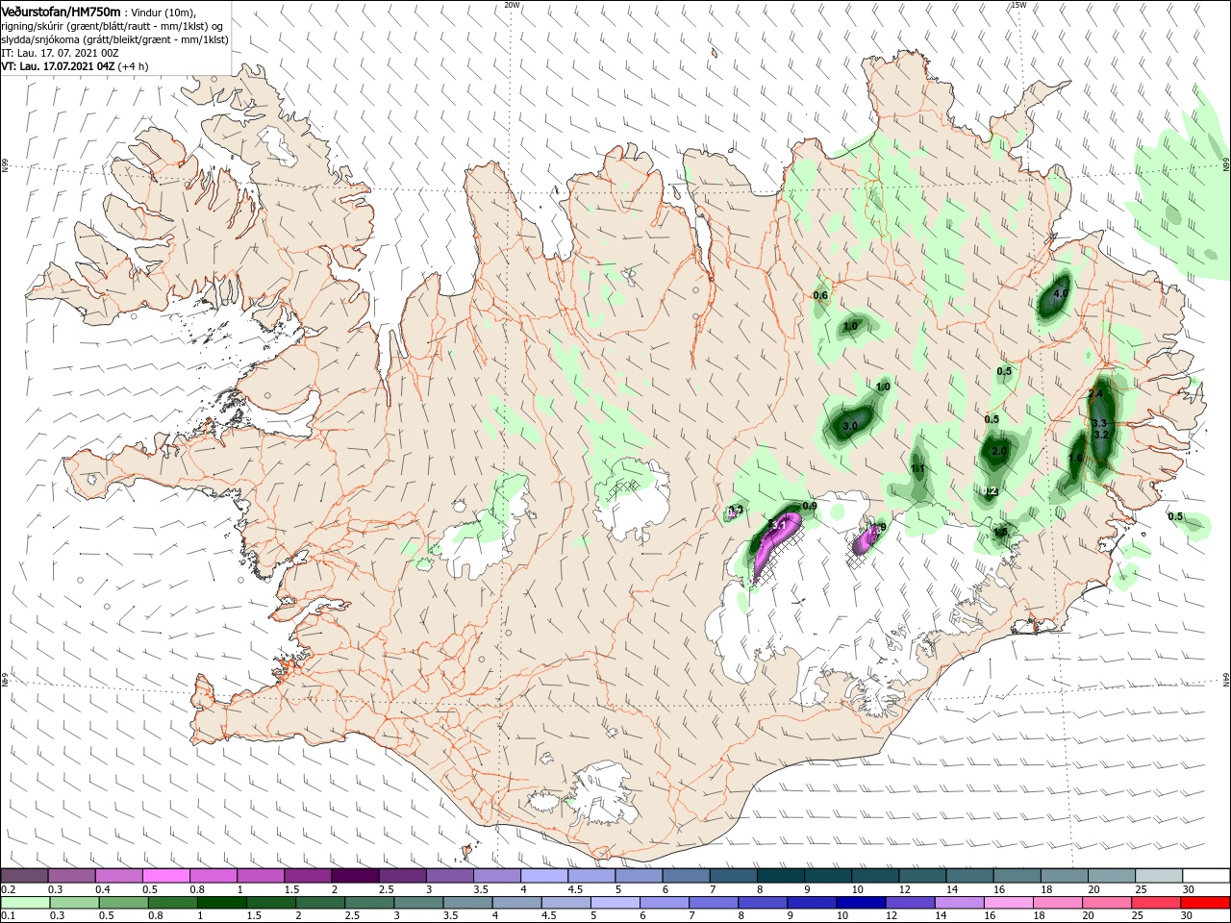Click the '16' label in the upper legend row
Screen dimensions: 1231x923
pos(999,890)
